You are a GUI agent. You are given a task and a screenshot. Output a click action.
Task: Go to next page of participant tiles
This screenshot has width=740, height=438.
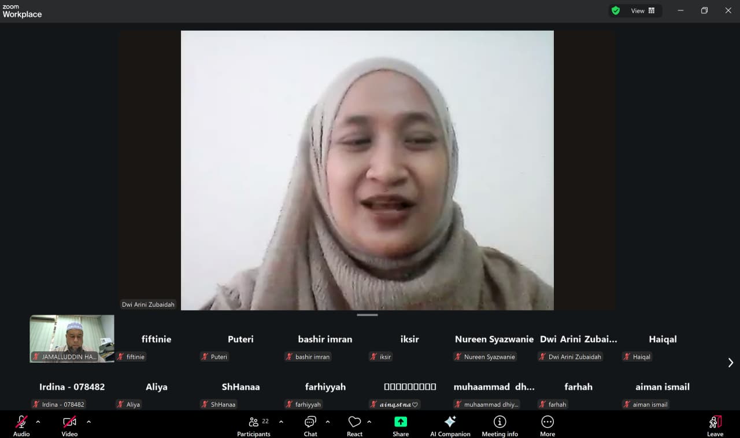click(731, 362)
